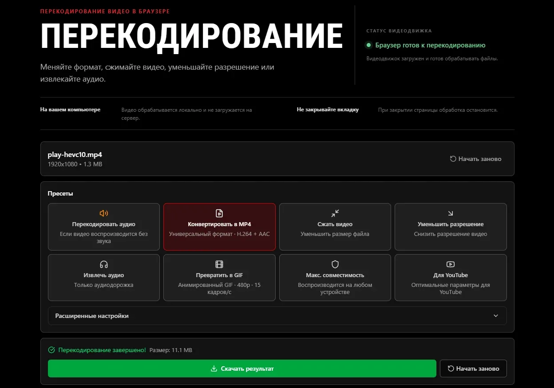Click bordered Начать заново button beside download
554x388 pixels.
pyautogui.click(x=473, y=368)
